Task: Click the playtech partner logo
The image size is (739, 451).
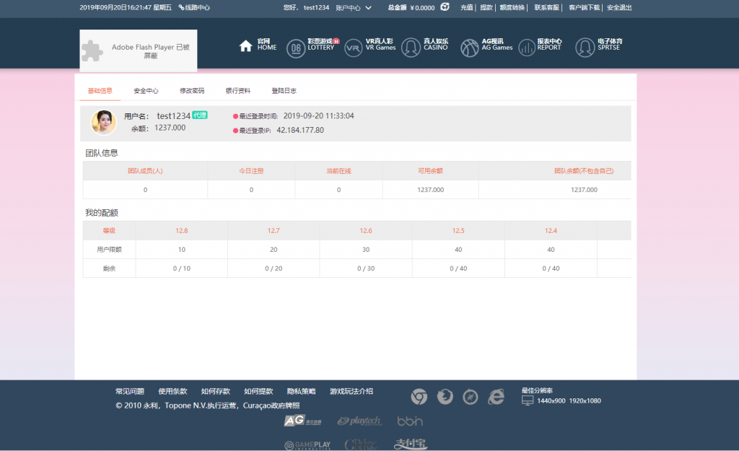Action: 359,420
